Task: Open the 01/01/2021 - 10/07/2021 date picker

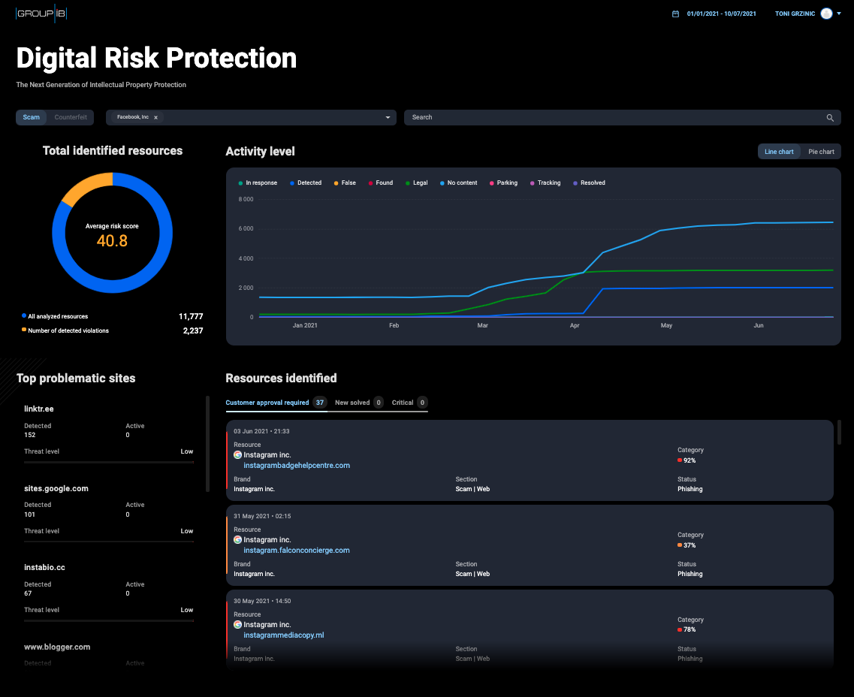Action: click(721, 14)
